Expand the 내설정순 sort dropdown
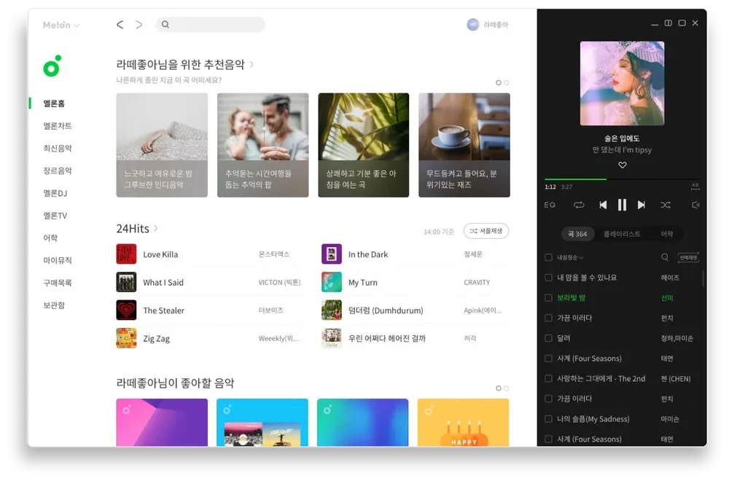The image size is (729, 481). coord(571,257)
